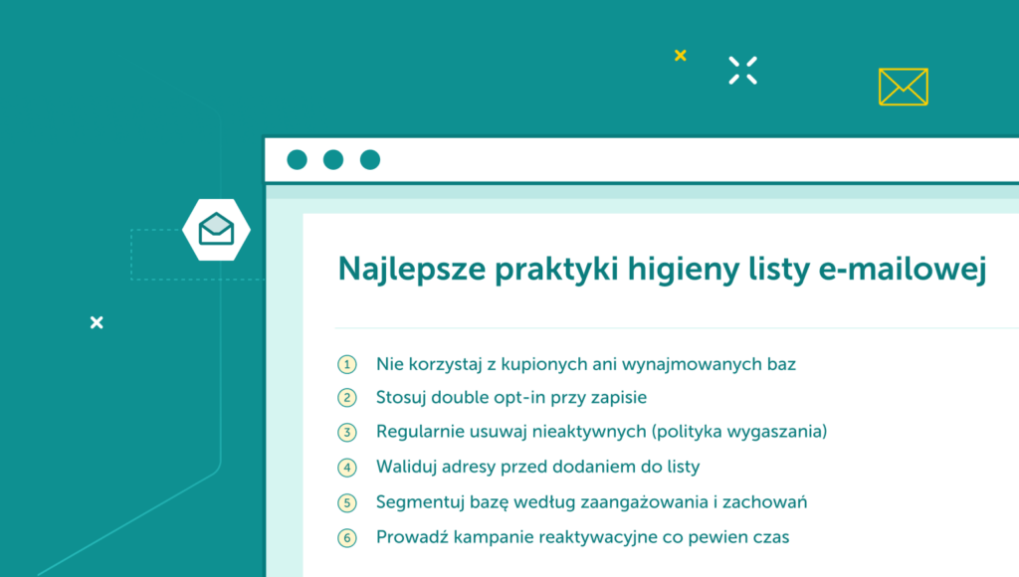
Task: Click the tip Stosuj double opt-in przy zapisie
Action: 510,398
